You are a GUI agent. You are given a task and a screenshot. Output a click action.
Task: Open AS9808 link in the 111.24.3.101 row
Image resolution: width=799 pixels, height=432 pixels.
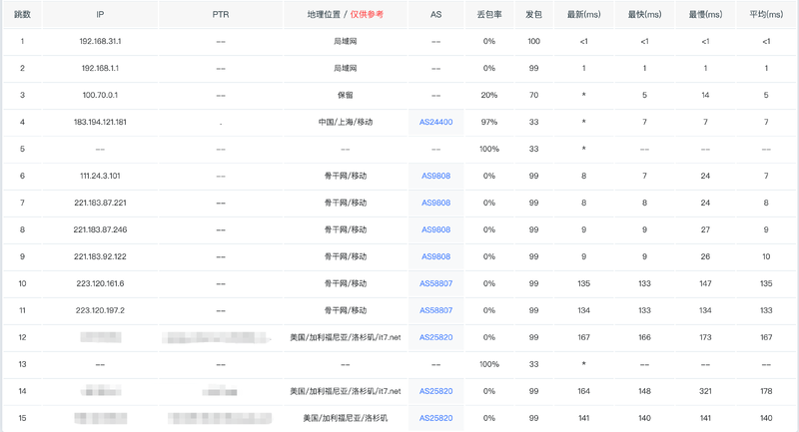point(435,176)
